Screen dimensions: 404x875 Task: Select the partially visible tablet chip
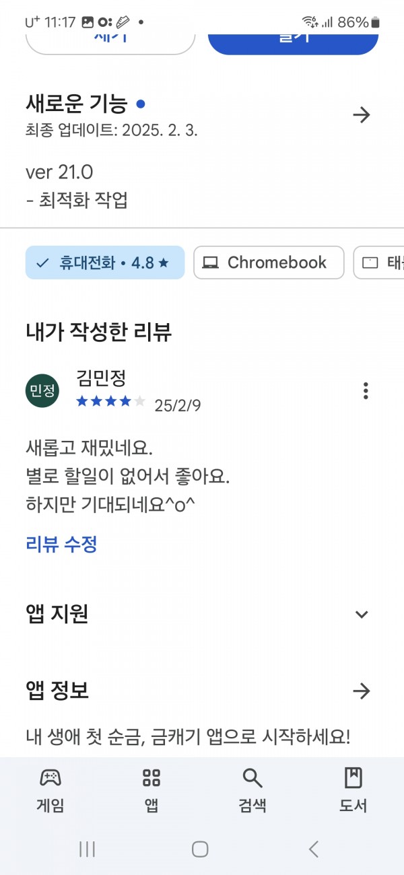[x=379, y=262]
